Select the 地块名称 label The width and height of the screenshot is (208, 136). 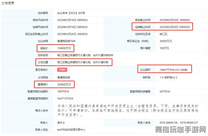(43, 55)
